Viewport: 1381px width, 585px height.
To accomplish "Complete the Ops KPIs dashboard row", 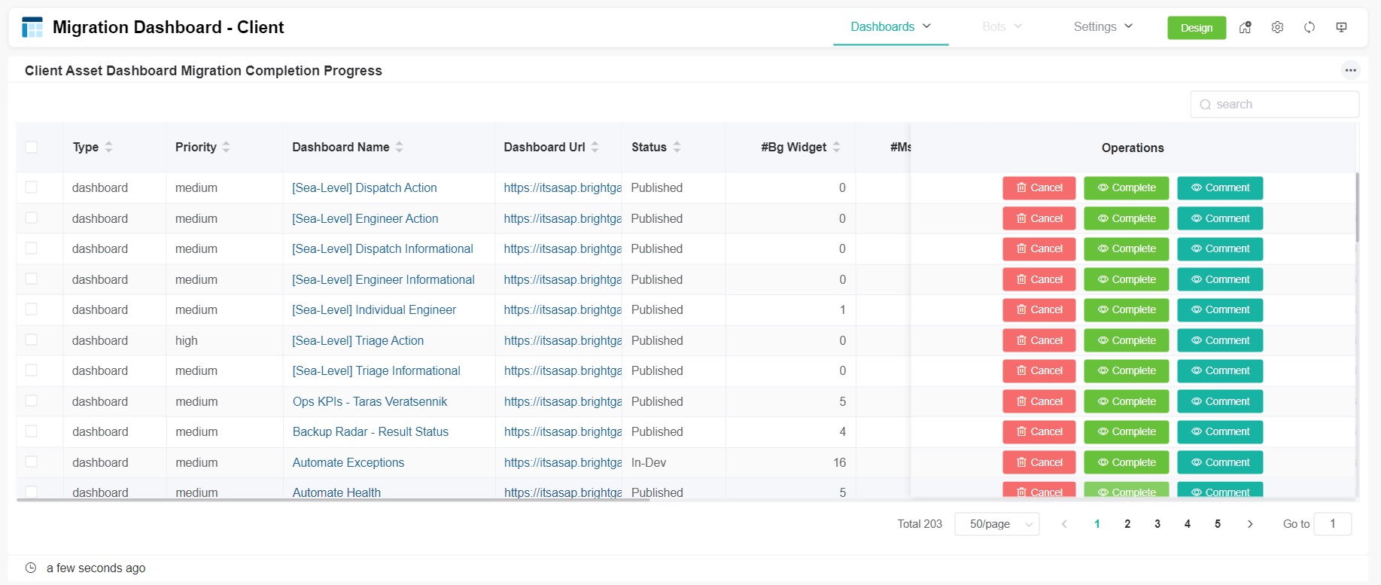I will 1127,401.
